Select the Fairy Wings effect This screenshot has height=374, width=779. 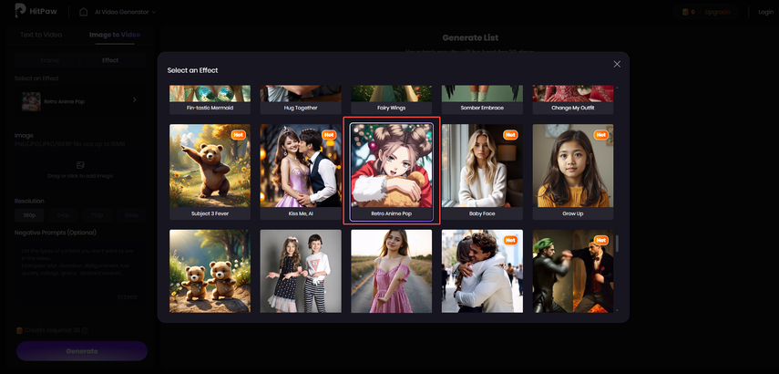[392, 97]
